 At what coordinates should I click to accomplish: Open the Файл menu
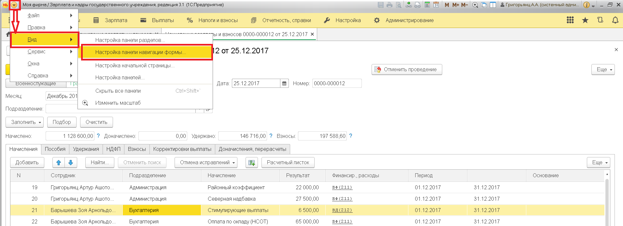coord(44,15)
